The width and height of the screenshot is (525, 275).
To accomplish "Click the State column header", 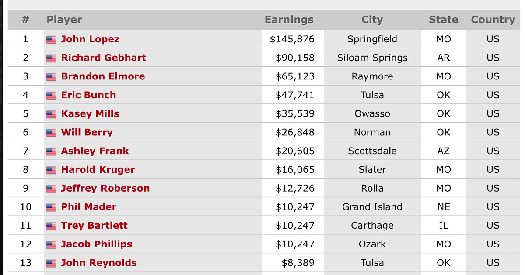I will pyautogui.click(x=444, y=20).
